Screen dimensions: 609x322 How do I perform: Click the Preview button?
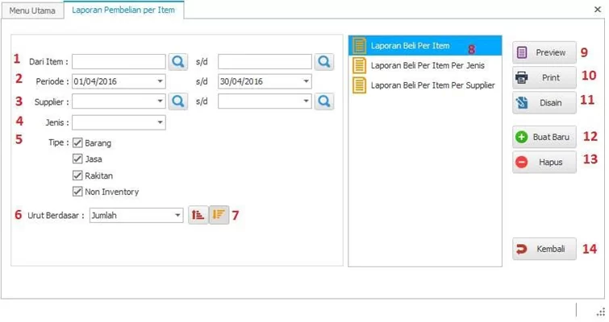click(x=544, y=52)
